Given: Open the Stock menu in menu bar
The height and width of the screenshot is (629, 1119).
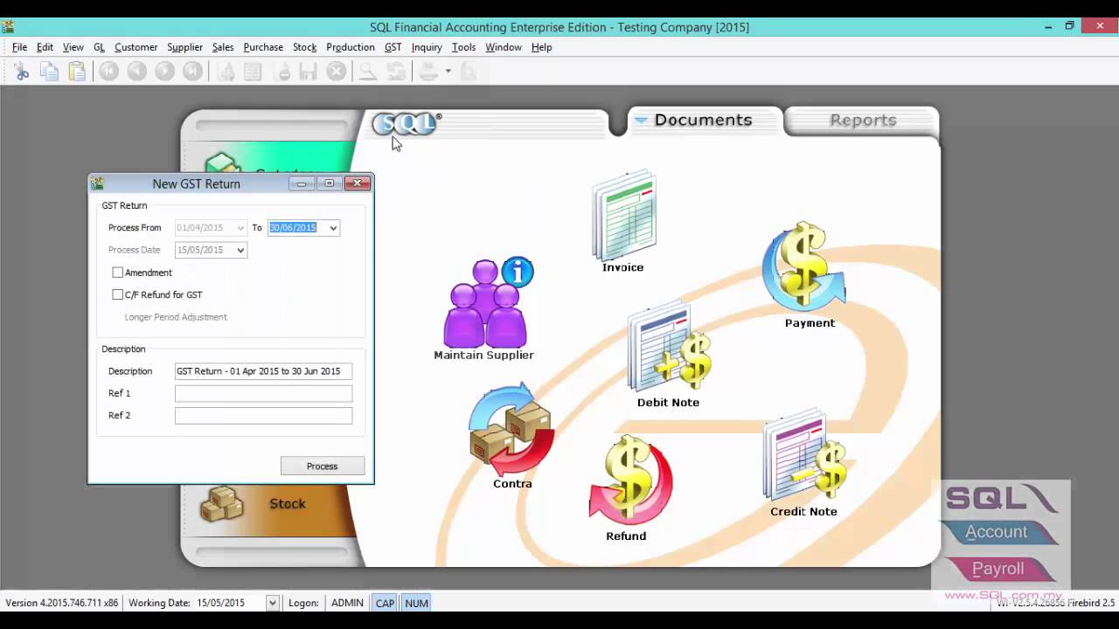Looking at the screenshot, I should pos(304,47).
